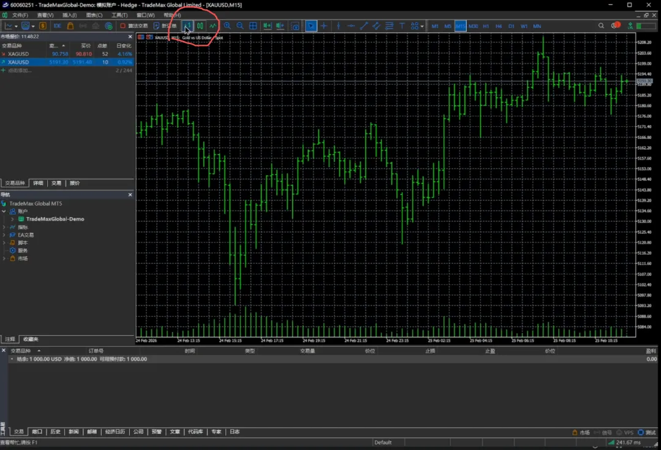Switch chart to bar chart mode
The width and height of the screenshot is (661, 450).
click(187, 26)
